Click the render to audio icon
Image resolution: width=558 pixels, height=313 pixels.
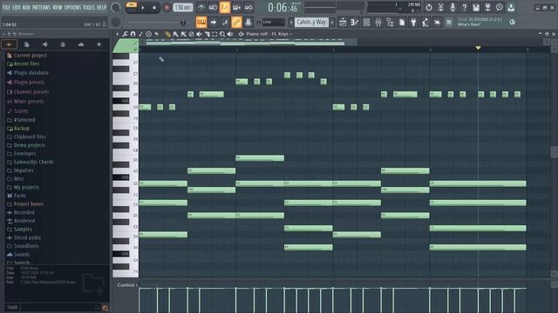click(x=487, y=8)
